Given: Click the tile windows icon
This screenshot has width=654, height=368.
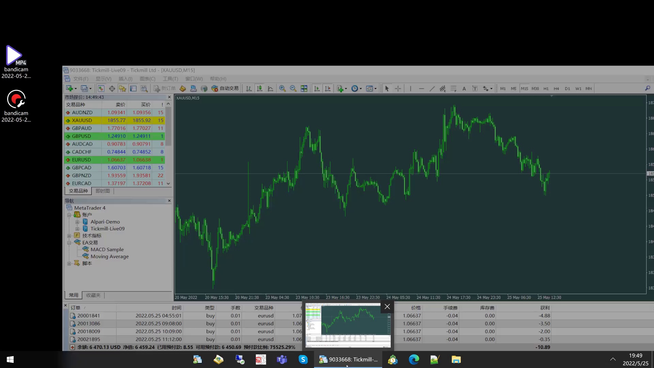Looking at the screenshot, I should click(304, 89).
